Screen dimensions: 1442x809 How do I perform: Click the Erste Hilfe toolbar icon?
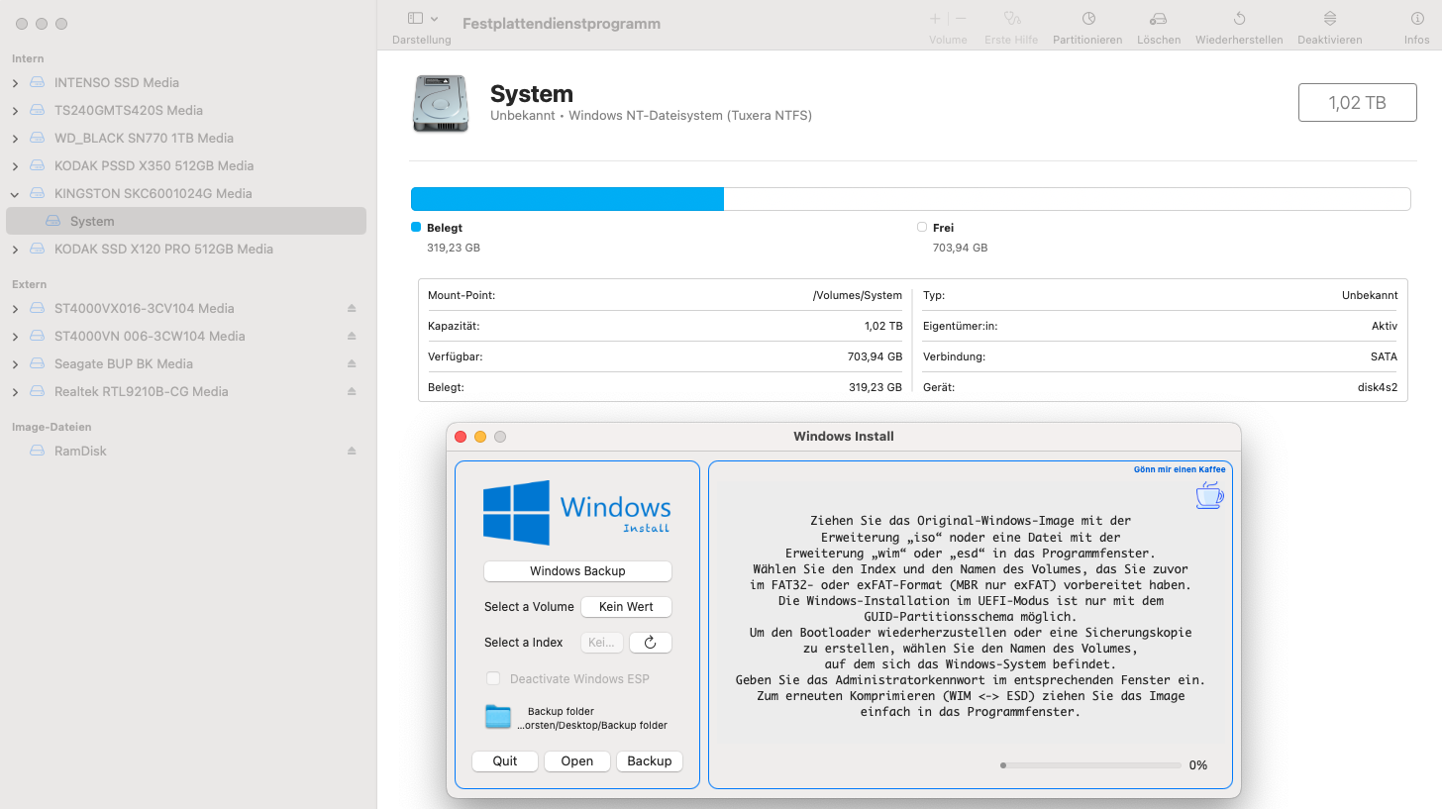[1011, 19]
